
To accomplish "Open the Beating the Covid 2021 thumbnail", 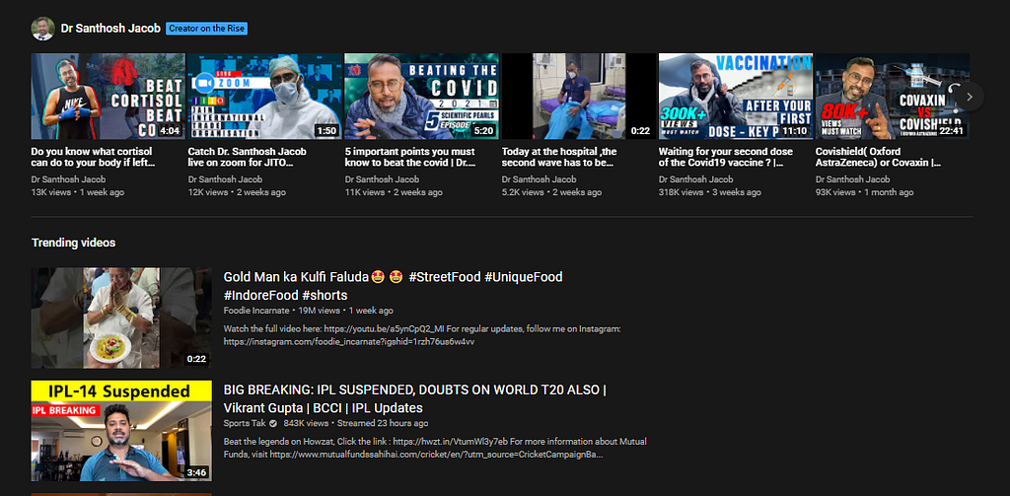I will pyautogui.click(x=422, y=96).
